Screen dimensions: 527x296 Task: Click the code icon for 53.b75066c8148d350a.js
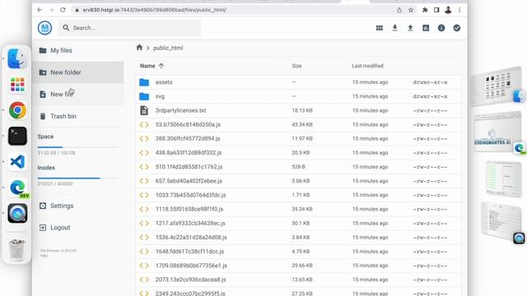point(144,124)
